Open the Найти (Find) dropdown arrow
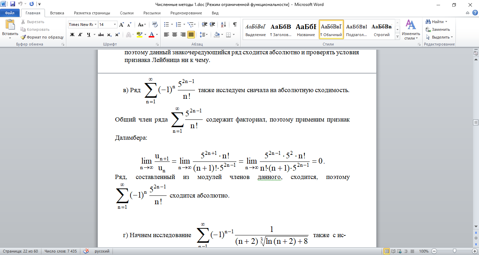Screen dimensions: 479x255 coord(446,22)
